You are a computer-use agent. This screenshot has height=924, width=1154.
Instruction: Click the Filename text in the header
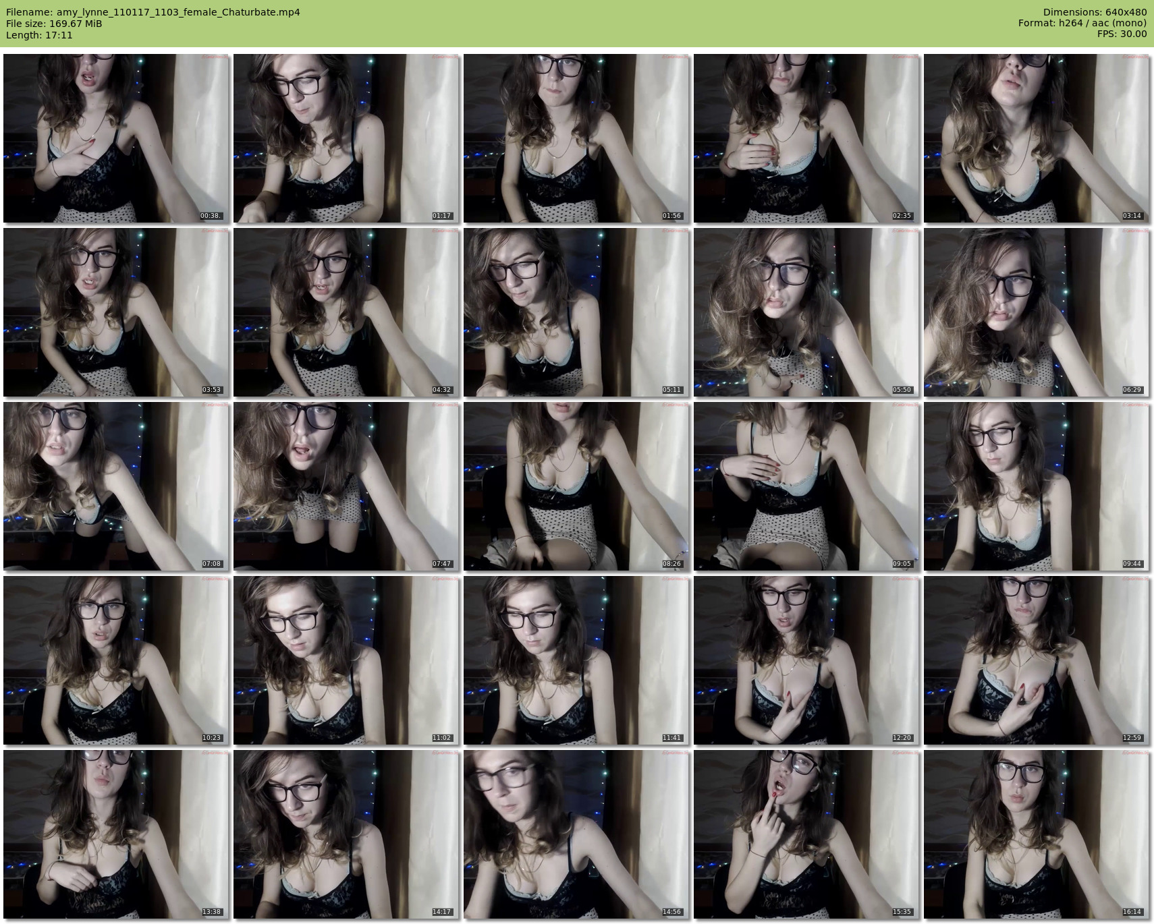153,12
